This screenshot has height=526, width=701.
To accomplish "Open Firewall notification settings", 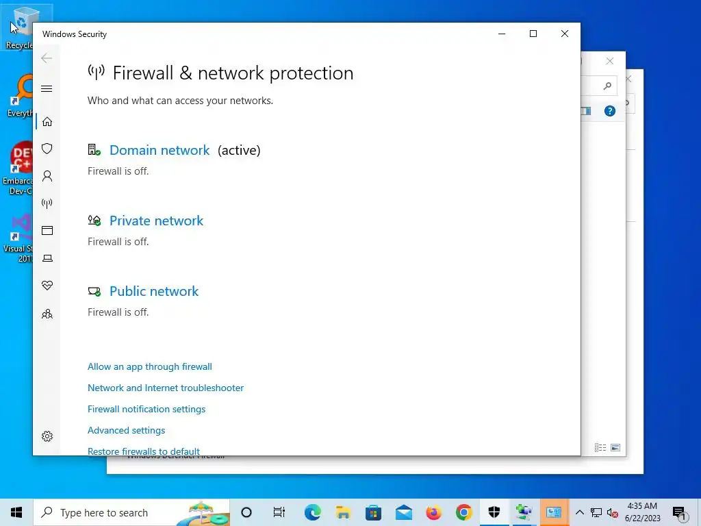I will click(146, 410).
